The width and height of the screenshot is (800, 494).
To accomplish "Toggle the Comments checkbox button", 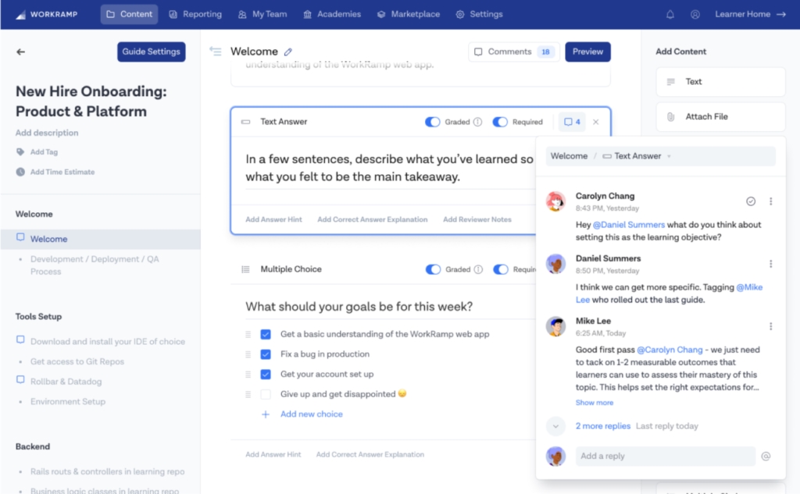I will pyautogui.click(x=514, y=52).
